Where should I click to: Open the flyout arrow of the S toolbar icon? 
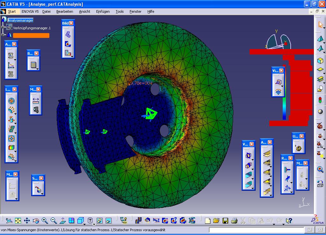pyautogui.click(x=42, y=194)
